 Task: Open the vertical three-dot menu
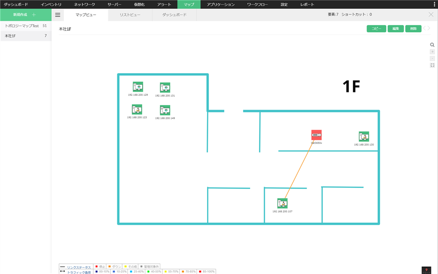[434, 4]
